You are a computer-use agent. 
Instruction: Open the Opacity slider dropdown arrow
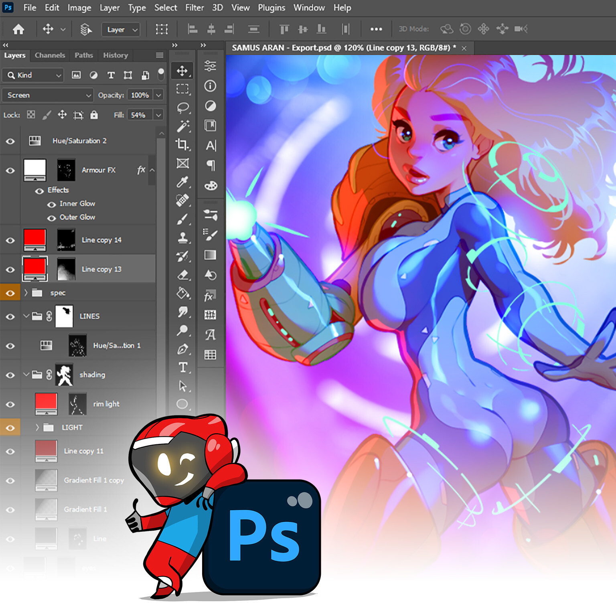pos(159,95)
